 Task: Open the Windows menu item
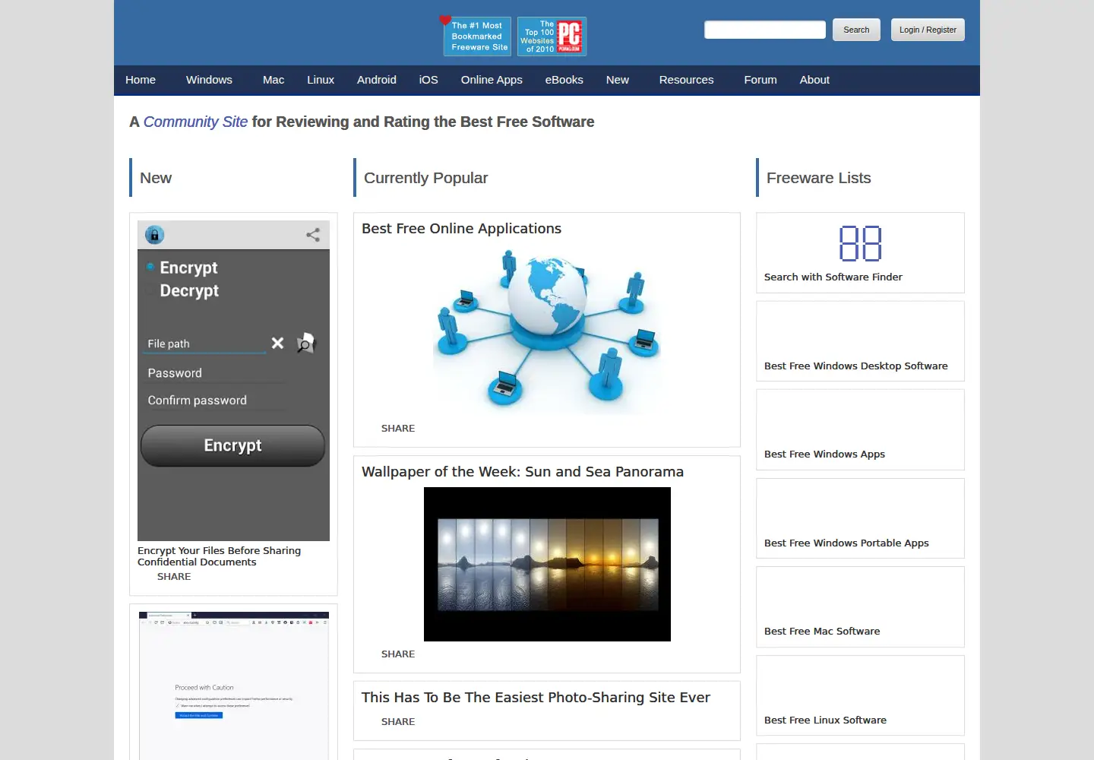pyautogui.click(x=209, y=80)
